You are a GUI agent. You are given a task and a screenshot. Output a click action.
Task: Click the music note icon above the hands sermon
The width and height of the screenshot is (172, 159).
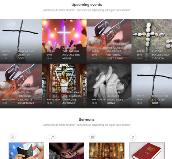(x=52, y=137)
